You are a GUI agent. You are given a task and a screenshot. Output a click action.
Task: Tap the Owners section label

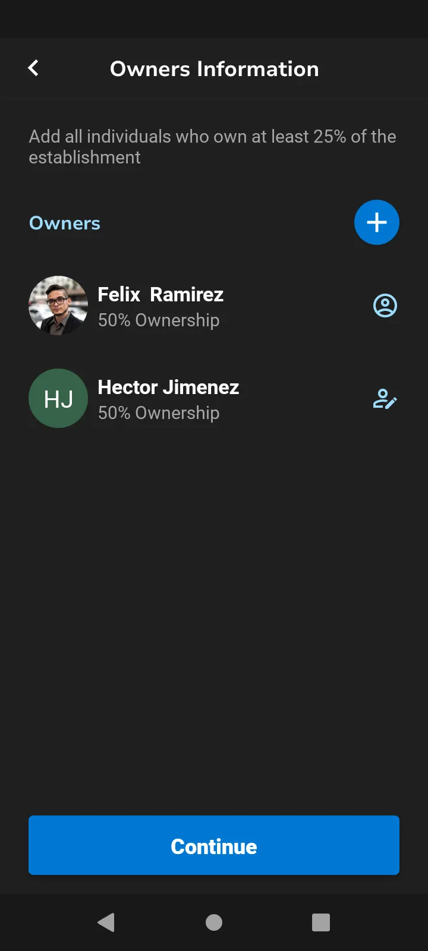(65, 223)
